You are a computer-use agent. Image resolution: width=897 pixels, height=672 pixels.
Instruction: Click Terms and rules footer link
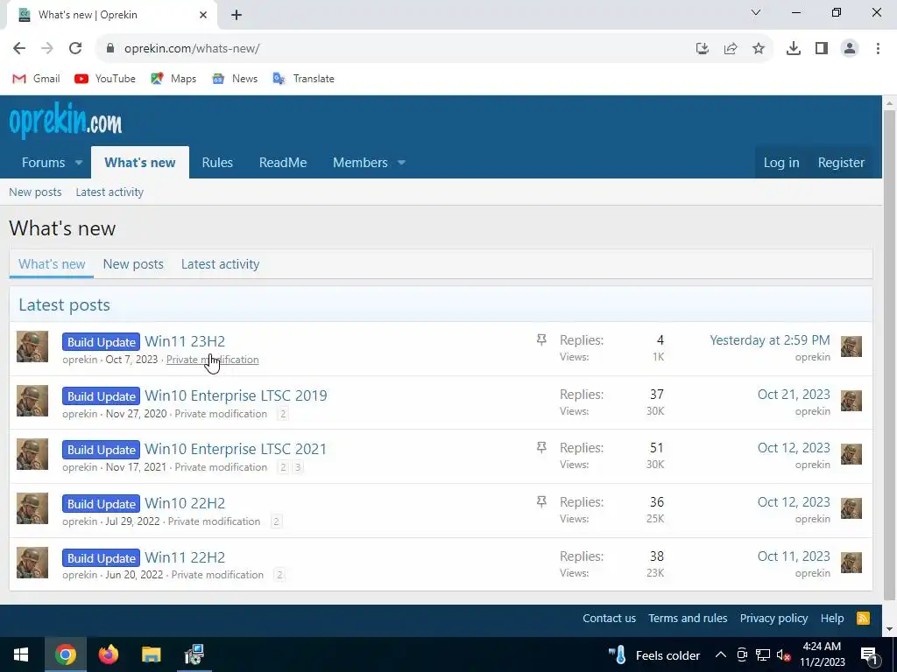[x=688, y=619]
